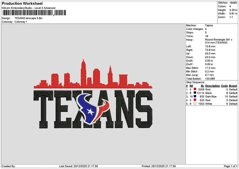Click the 'St.' column header

202,86
